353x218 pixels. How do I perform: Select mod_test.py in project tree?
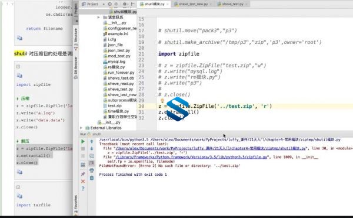click(117, 56)
